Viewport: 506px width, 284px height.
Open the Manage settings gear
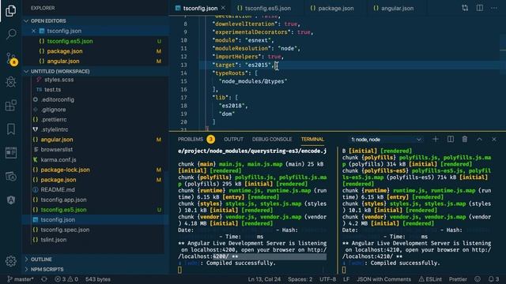10,261
